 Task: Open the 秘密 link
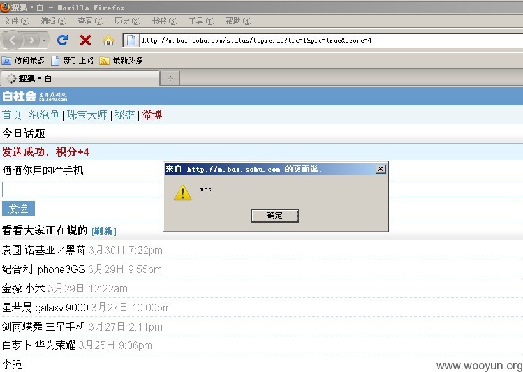[124, 115]
